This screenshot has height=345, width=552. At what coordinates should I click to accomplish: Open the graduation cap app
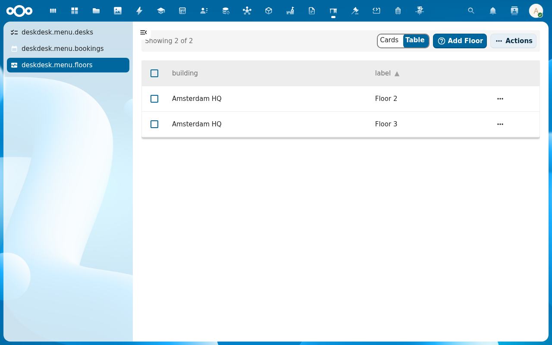click(161, 11)
